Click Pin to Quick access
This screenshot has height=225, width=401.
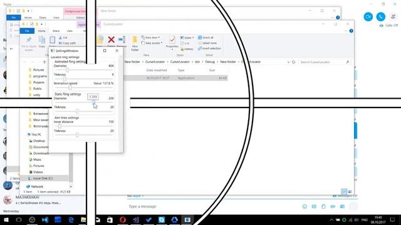[29, 43]
